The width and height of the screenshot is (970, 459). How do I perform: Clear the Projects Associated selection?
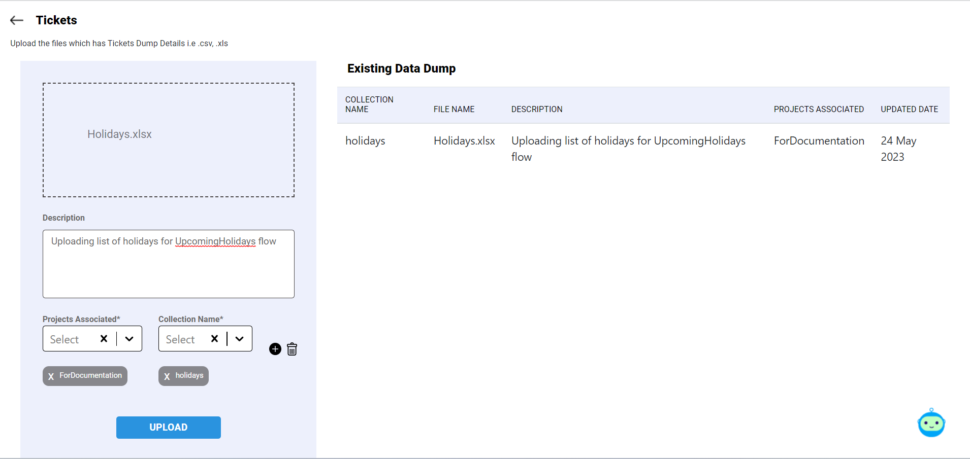[x=104, y=339]
